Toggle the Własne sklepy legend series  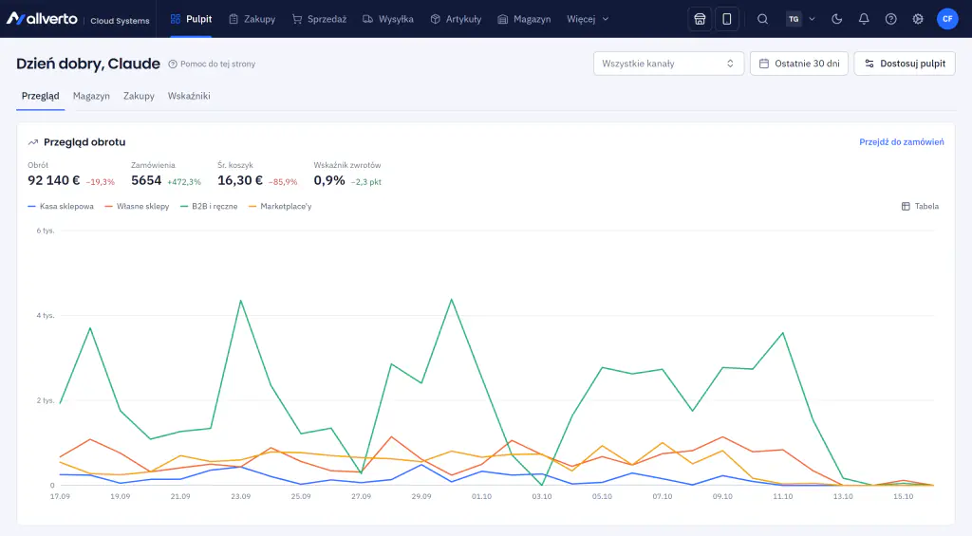[137, 207]
